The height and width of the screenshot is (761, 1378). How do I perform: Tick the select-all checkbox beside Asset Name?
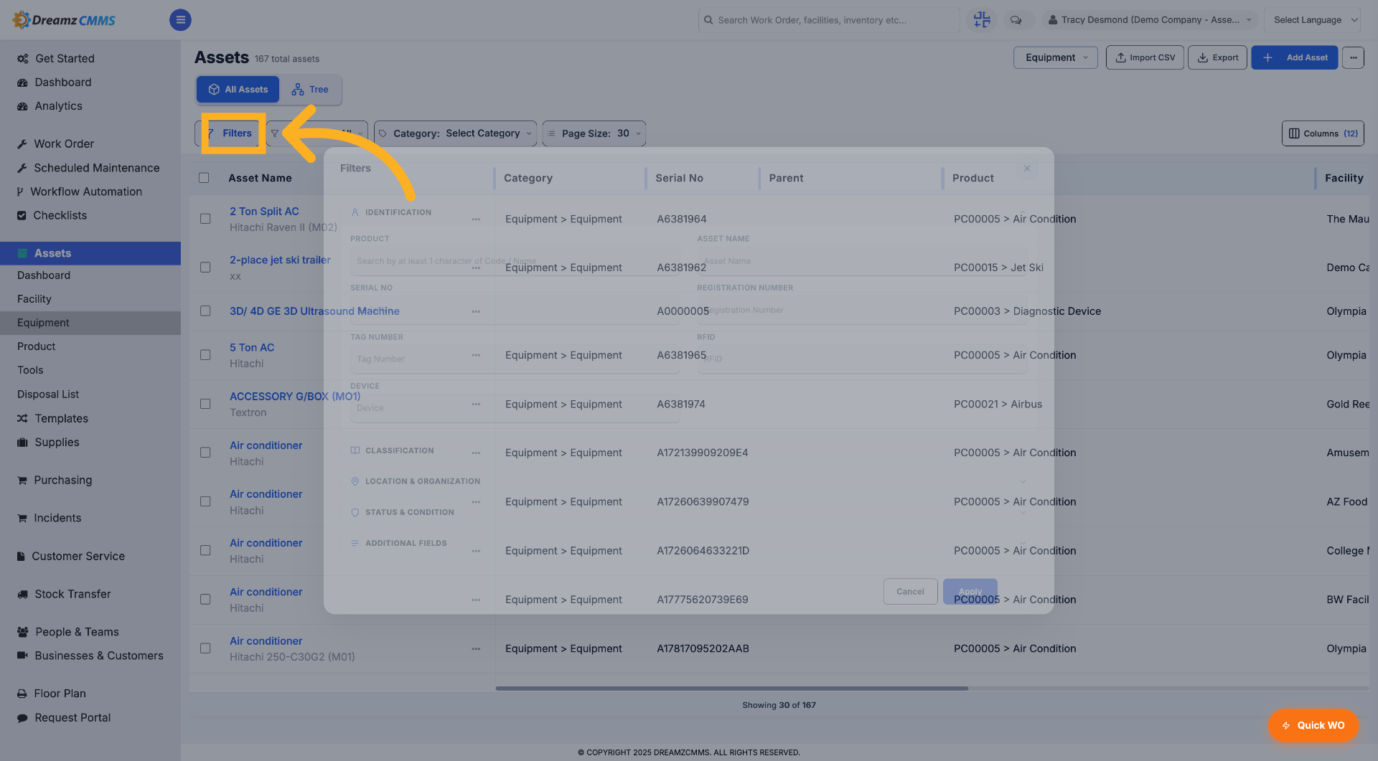coord(204,178)
